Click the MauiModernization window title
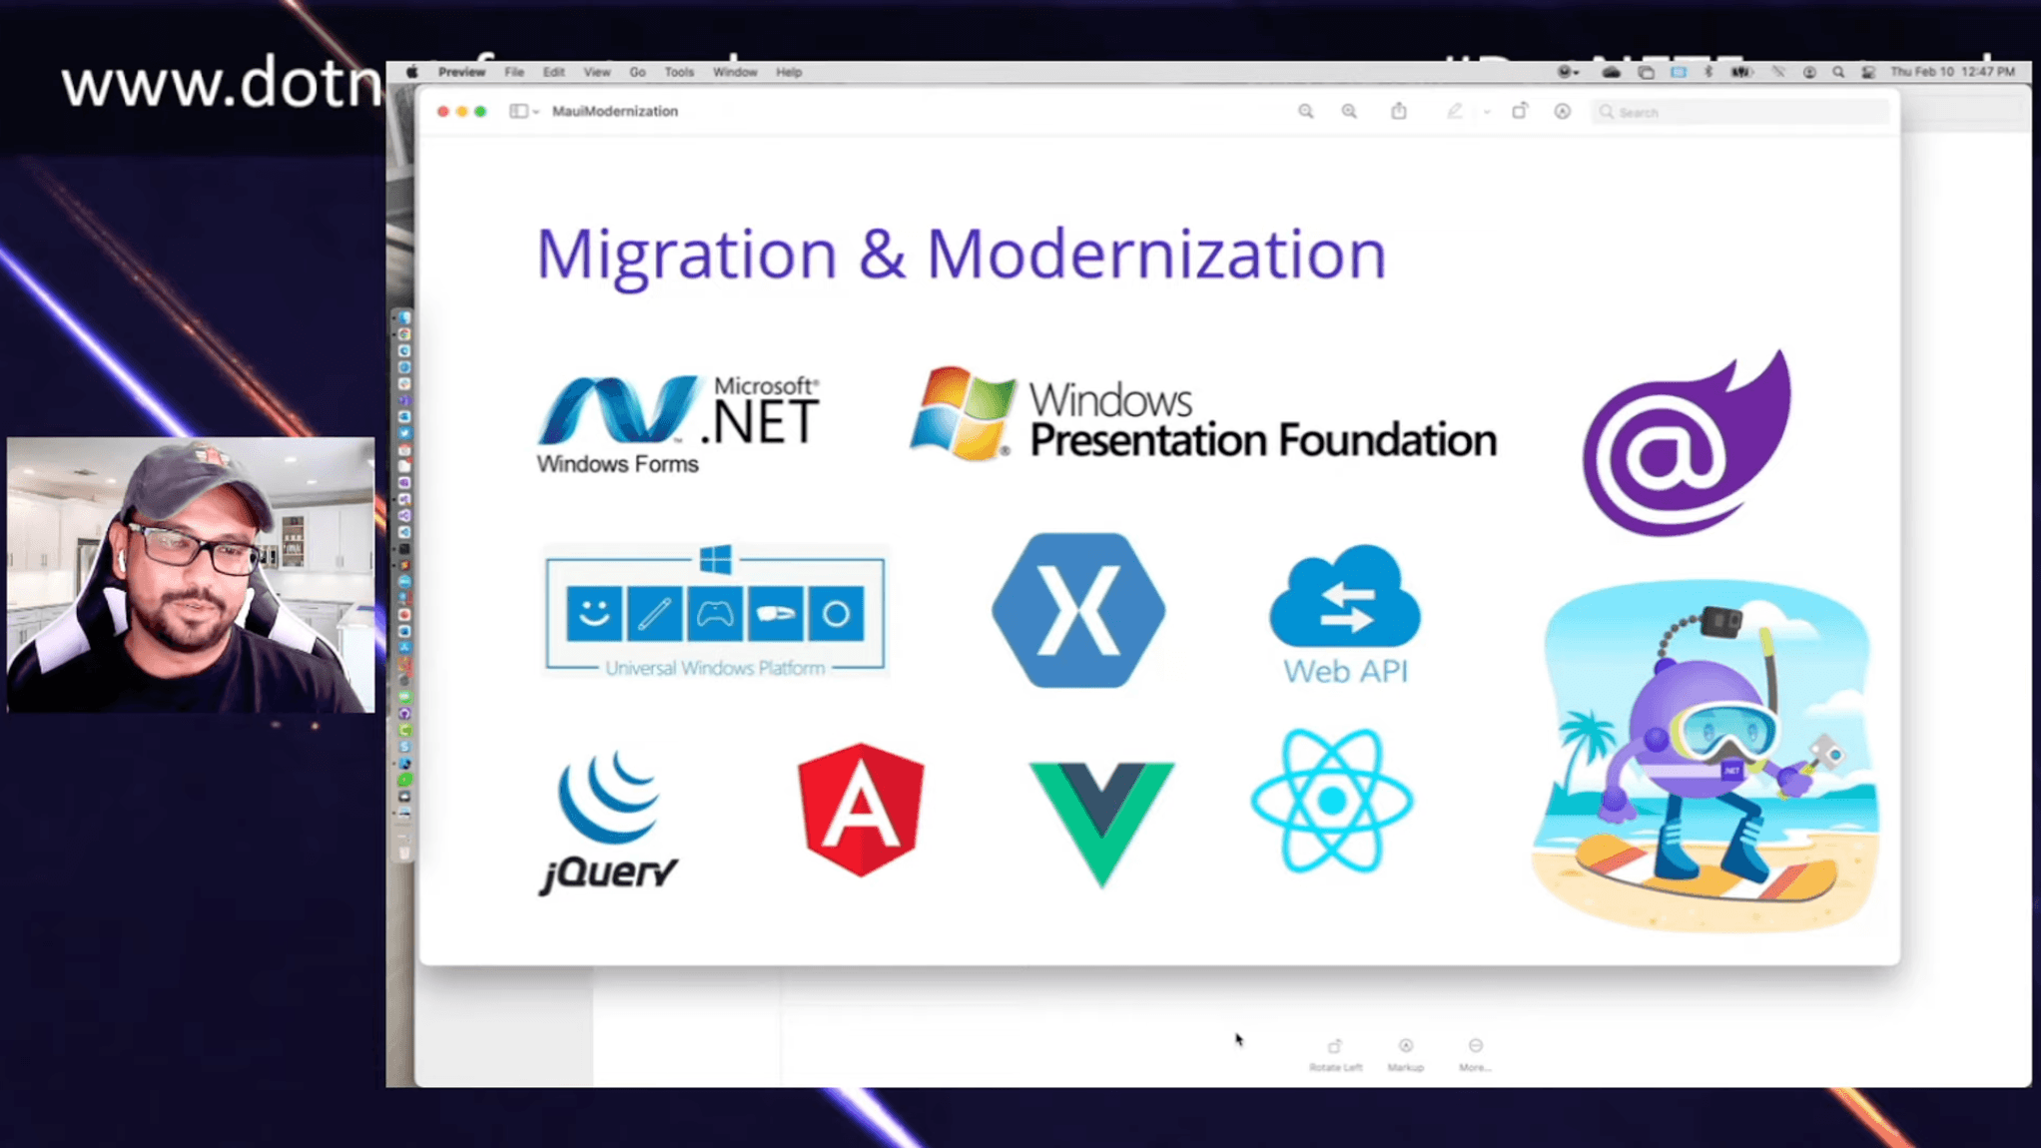Image resolution: width=2041 pixels, height=1148 pixels. [615, 112]
